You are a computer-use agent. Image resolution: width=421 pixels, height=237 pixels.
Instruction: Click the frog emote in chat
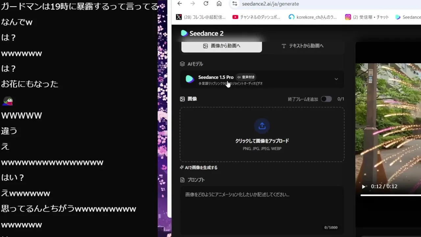tap(8, 101)
